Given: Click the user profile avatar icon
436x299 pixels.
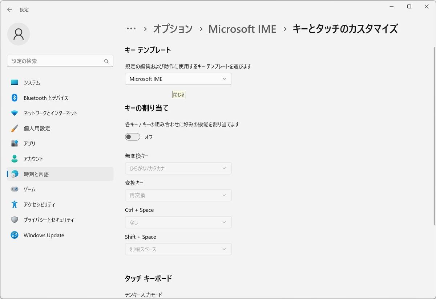Looking at the screenshot, I should click(x=19, y=34).
